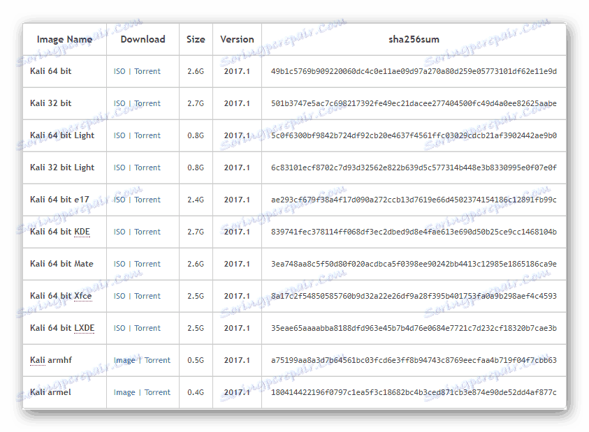Open the Kali 32 bit Light Torrent link
Image resolution: width=589 pixels, height=432 pixels.
(x=147, y=167)
